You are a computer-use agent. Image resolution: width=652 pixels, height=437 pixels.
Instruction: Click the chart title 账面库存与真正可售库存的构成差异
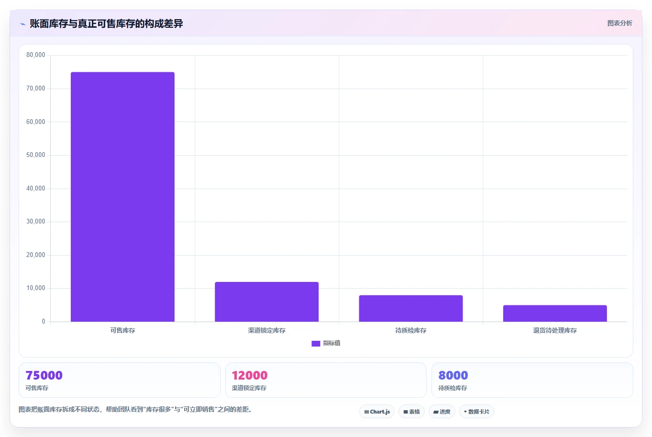pos(106,23)
